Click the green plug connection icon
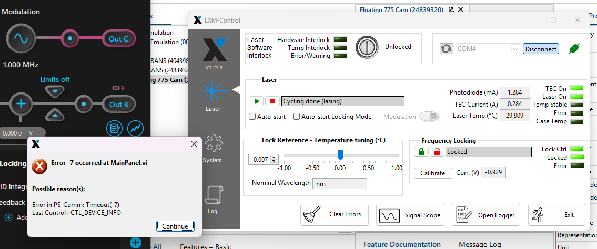Viewport: 597px width, 249px height. pos(574,49)
